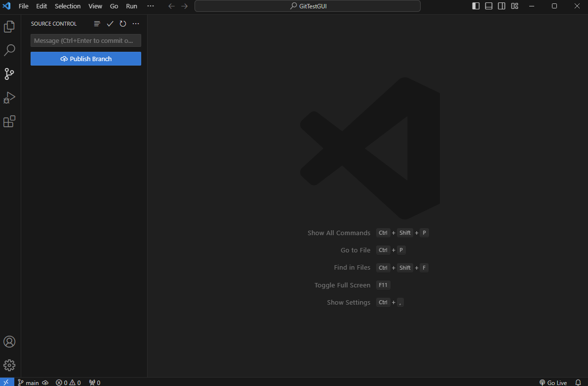588x386 pixels.
Task: Click the Publish Branch button
Action: click(x=86, y=59)
